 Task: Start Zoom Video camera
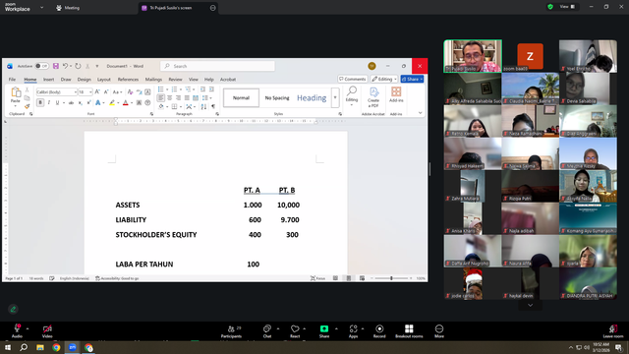click(47, 331)
